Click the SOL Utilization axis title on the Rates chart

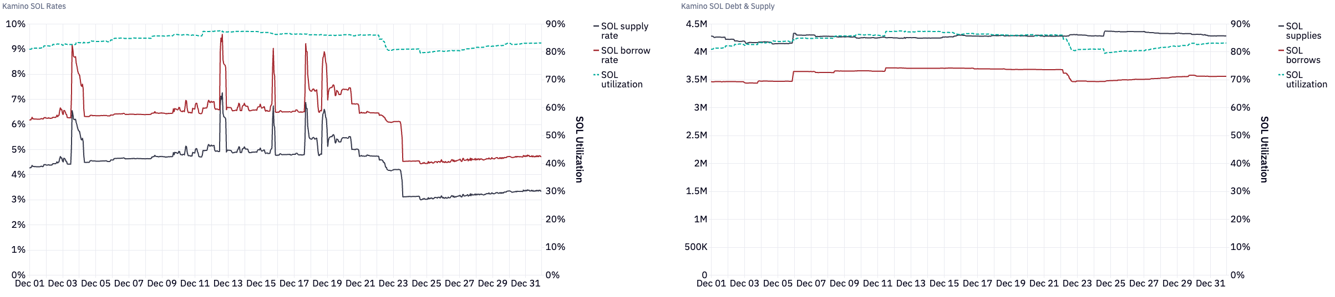[x=579, y=149]
